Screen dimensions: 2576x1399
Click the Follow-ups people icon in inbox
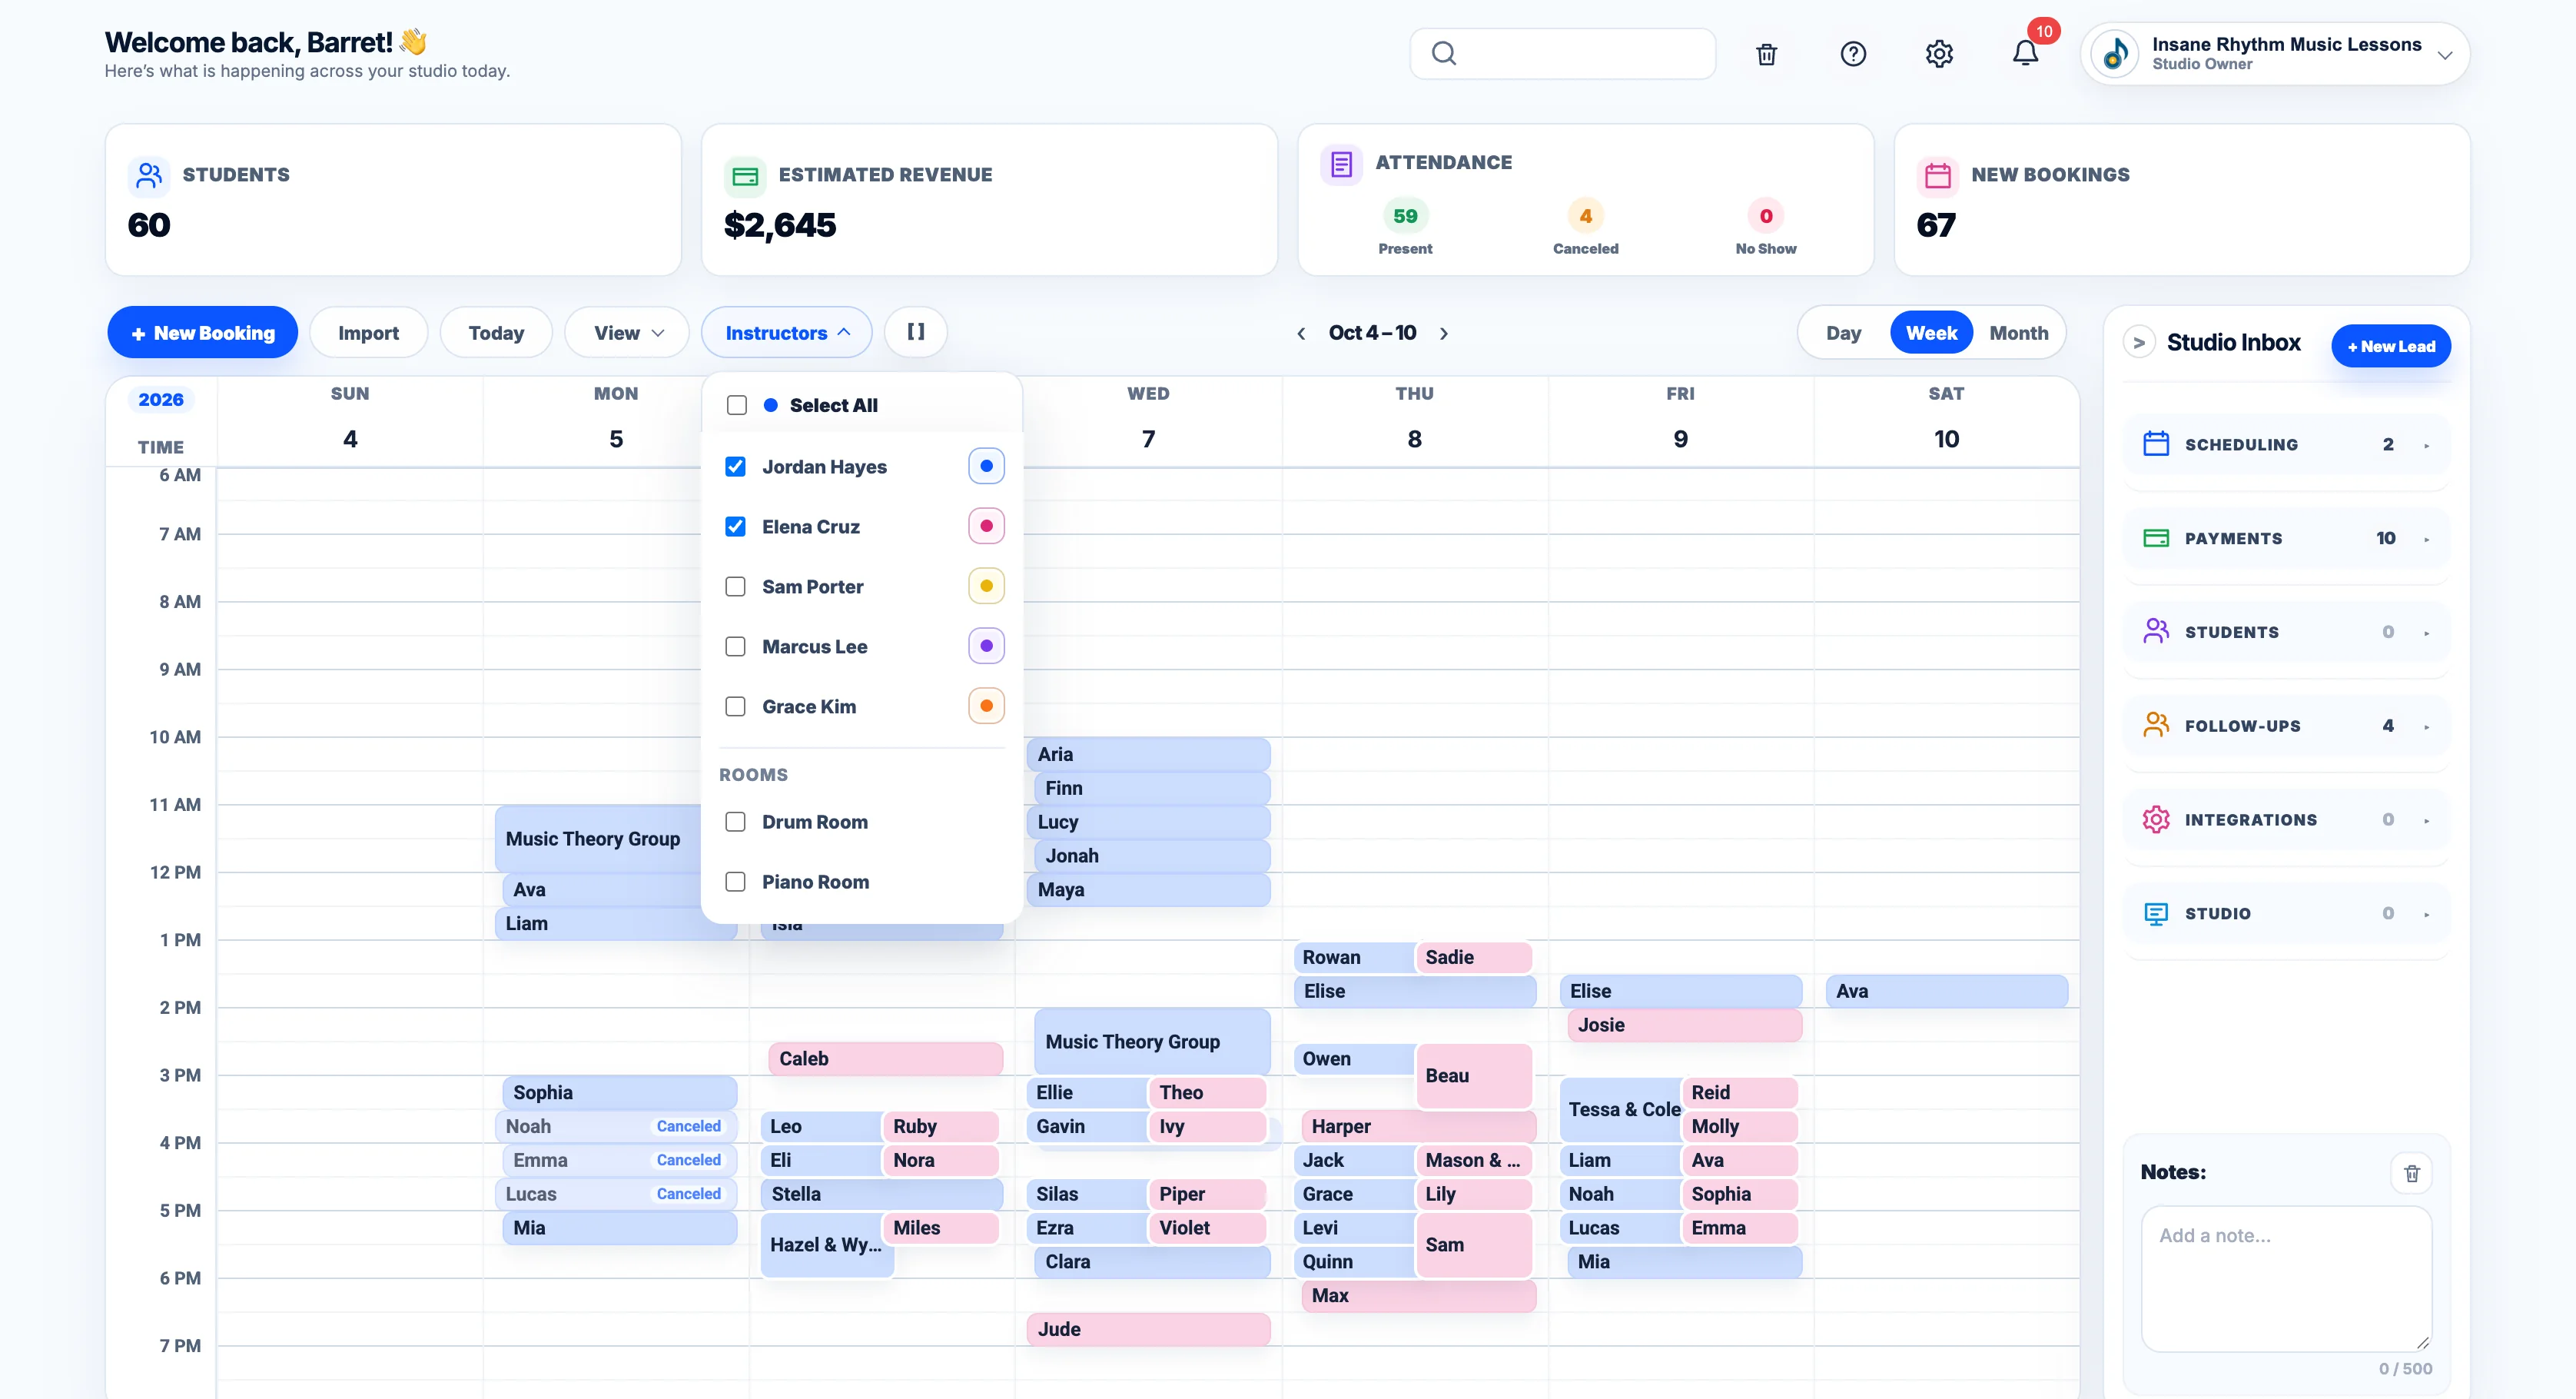pos(2156,726)
